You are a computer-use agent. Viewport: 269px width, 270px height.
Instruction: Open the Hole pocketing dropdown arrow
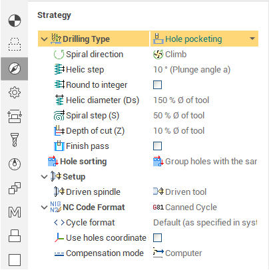pyautogui.click(x=252, y=39)
